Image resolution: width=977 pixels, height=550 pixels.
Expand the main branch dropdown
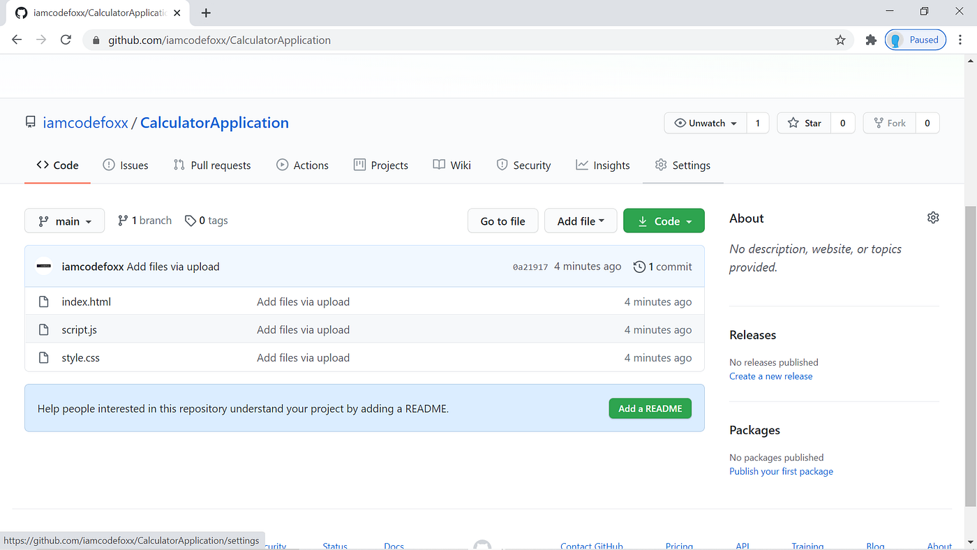(x=64, y=221)
